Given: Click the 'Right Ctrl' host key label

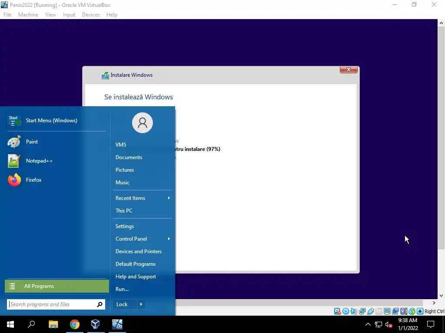Looking at the screenshot, I should coord(434,311).
